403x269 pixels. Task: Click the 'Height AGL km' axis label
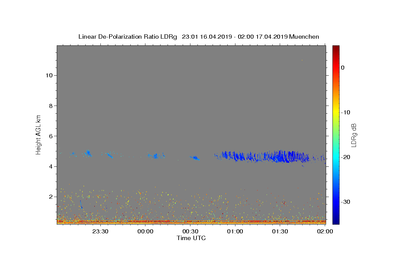click(x=39, y=134)
